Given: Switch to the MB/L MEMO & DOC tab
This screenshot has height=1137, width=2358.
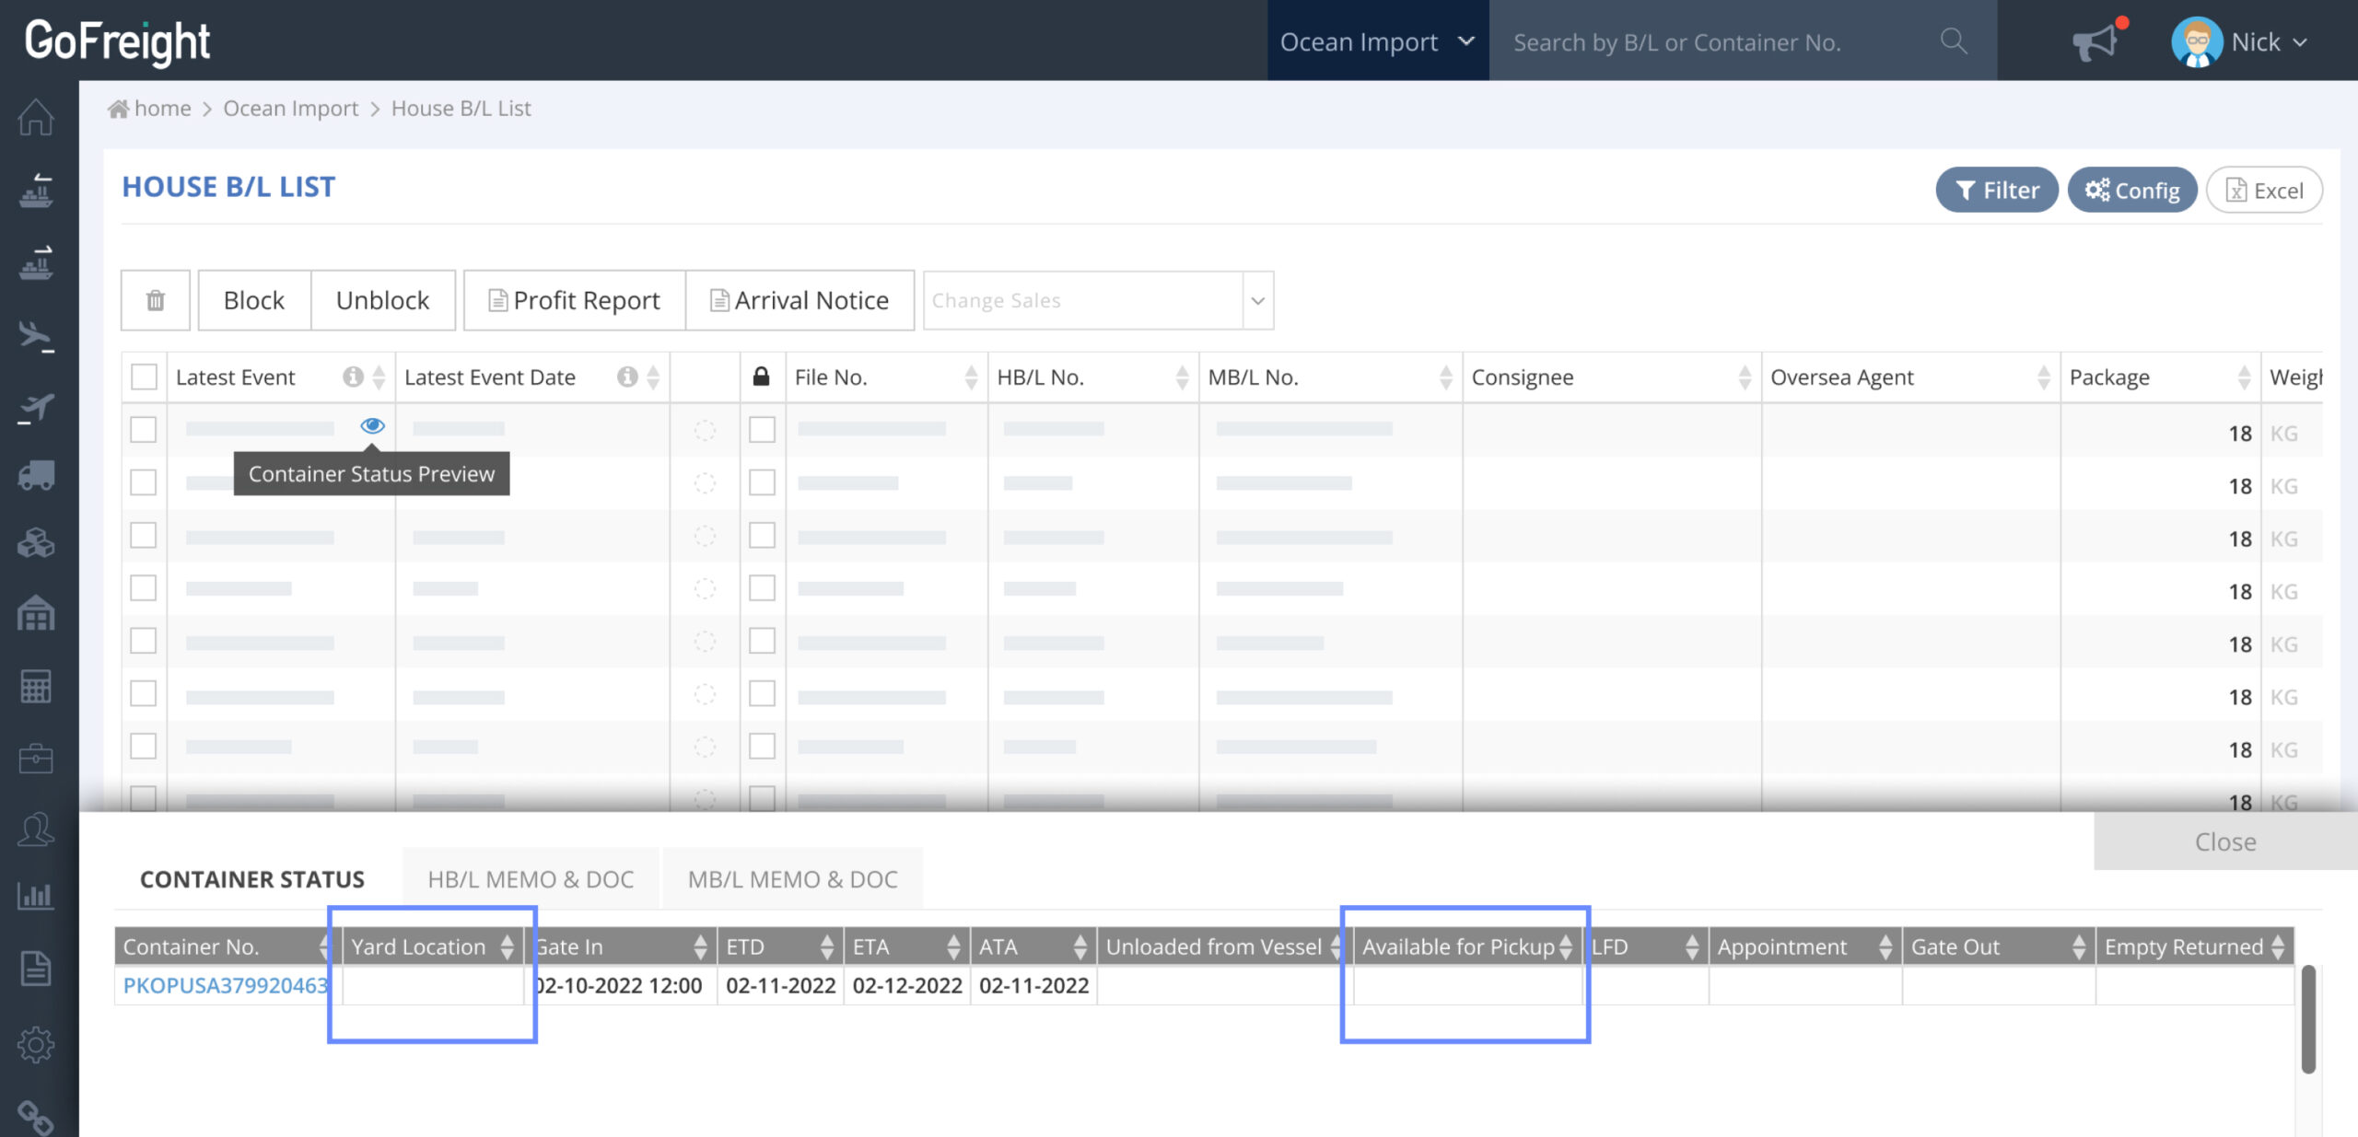Looking at the screenshot, I should point(792,879).
